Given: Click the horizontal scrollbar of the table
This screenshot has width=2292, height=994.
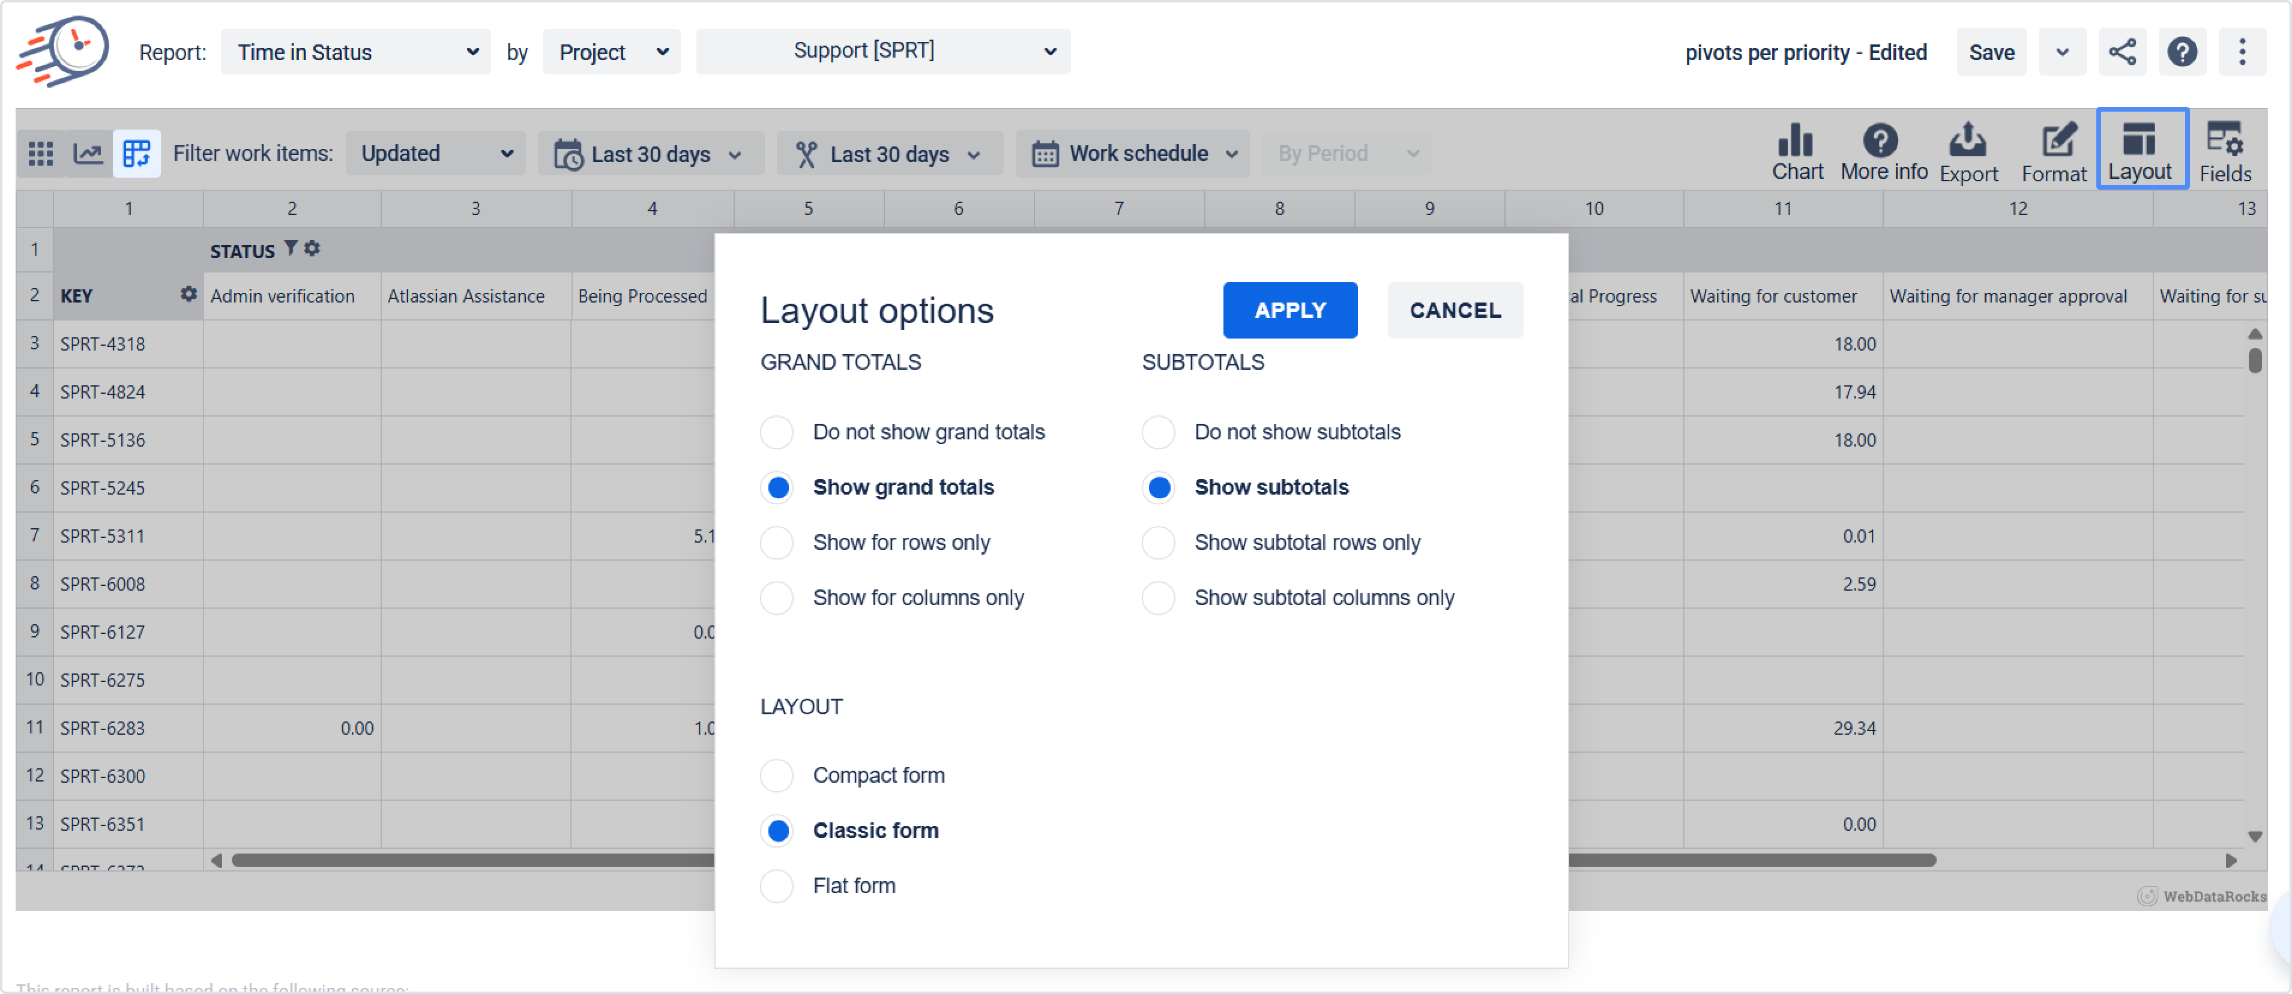Looking at the screenshot, I should pos(472,860).
